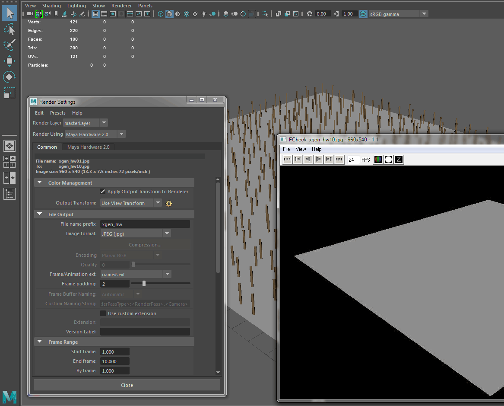Select the Paint Selection tool

pos(10,45)
